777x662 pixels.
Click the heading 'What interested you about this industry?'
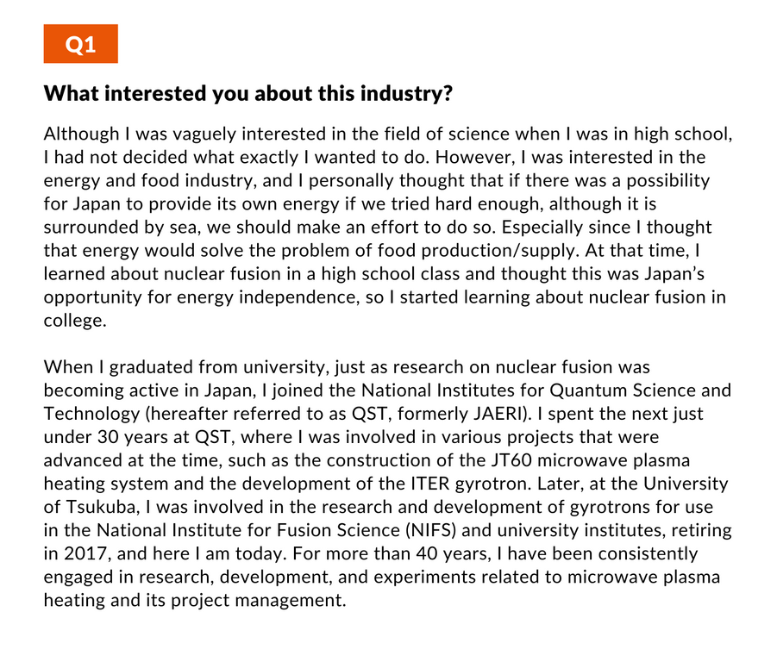pos(248,93)
